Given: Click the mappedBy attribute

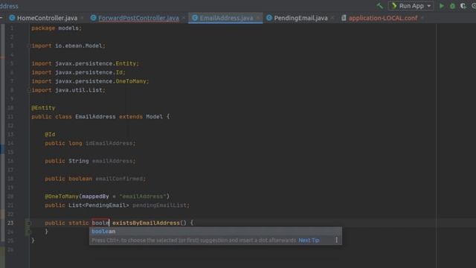Looking at the screenshot, I should coord(95,197).
